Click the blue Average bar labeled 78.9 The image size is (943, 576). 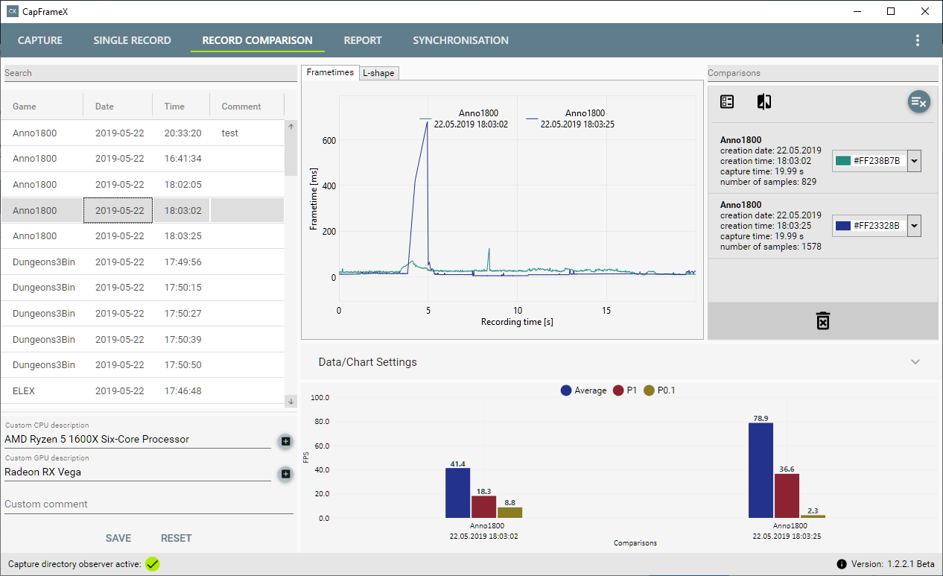click(x=761, y=470)
